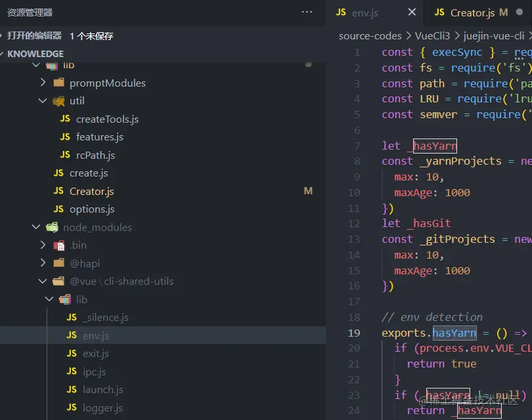Screen dimensions: 532x420
Task: Click juejin-vue-cli in the breadcrumb
Action: (494, 35)
